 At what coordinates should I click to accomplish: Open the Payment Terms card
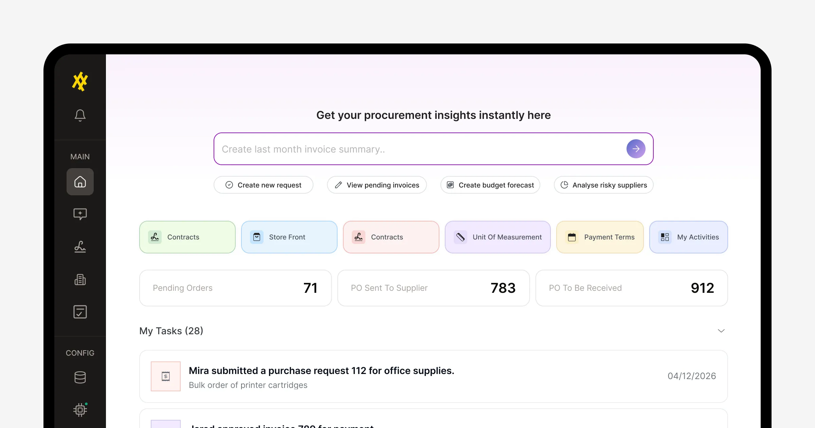tap(600, 237)
